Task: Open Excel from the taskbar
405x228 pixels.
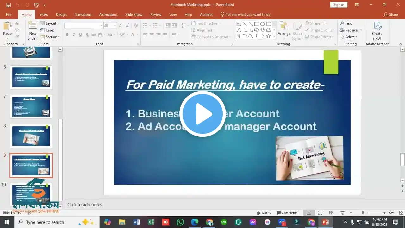Action: click(151, 222)
